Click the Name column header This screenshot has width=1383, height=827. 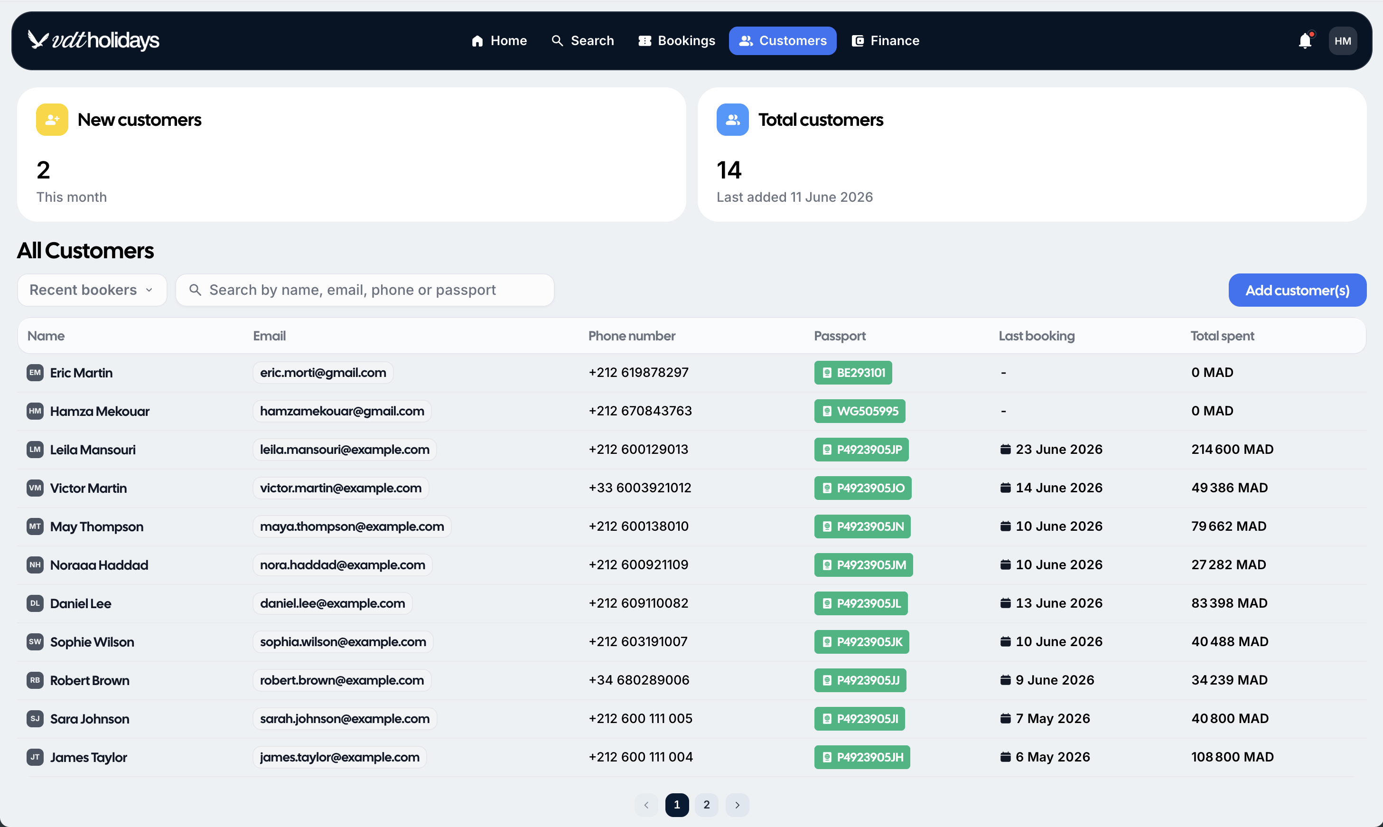(46, 336)
